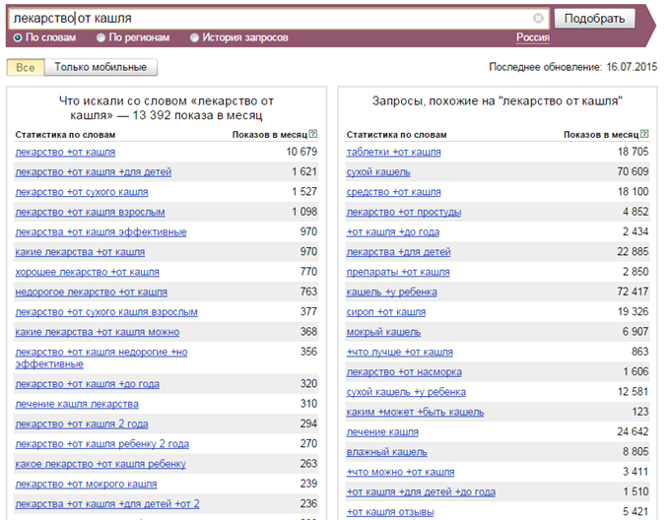
Task: Click the 'Подобрать' button
Action: [594, 19]
